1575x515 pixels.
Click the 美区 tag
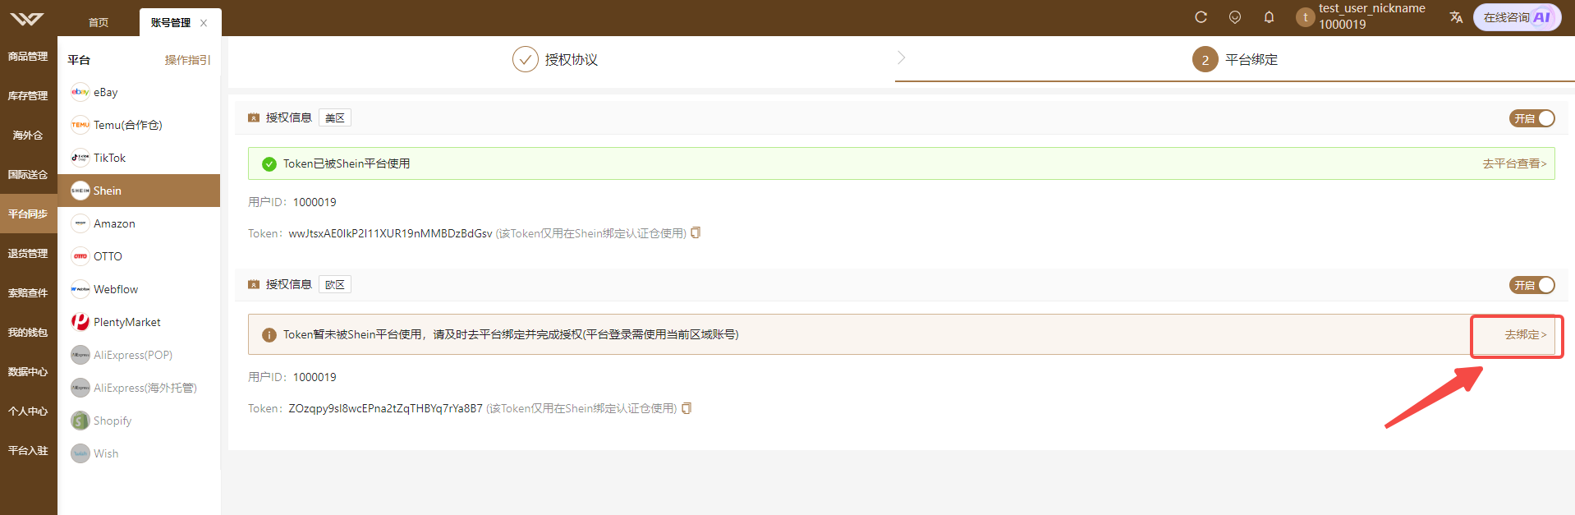point(335,118)
